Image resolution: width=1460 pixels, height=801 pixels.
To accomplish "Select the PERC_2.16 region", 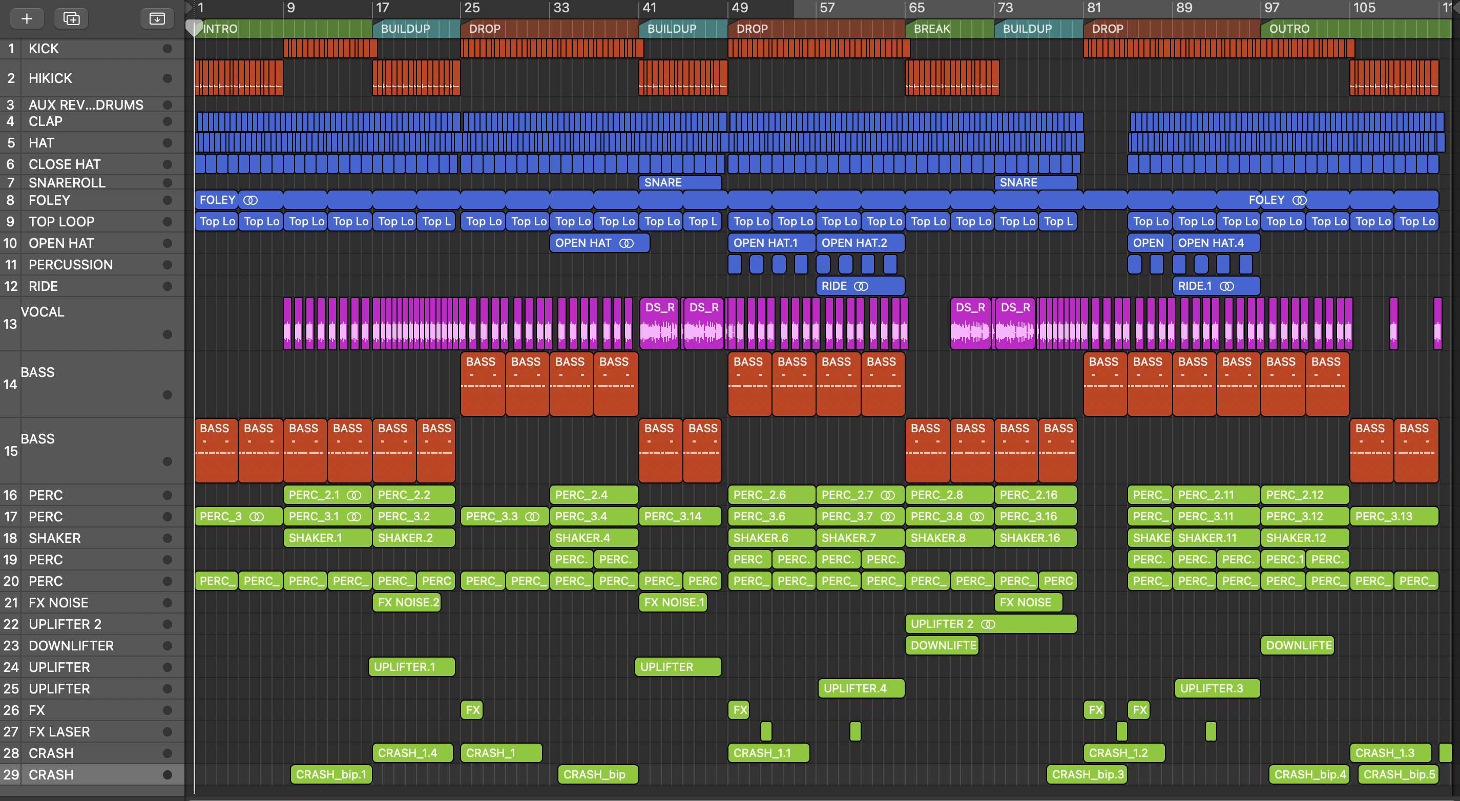I will pyautogui.click(x=1035, y=495).
